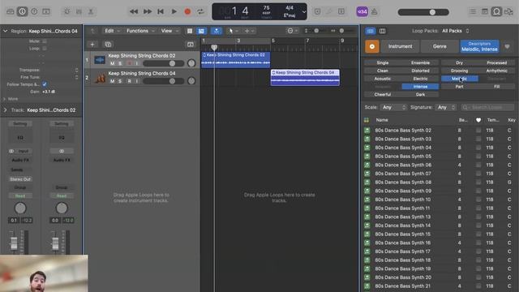Toggle the grid view button
The image size is (519, 292).
190,31
